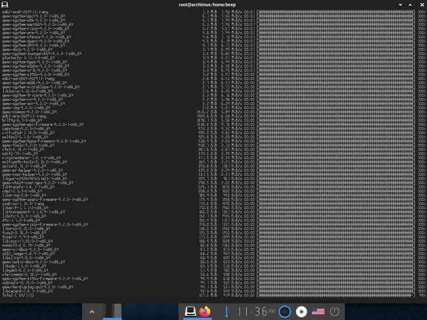Open the taskbar clock showing 11:36 PM
This screenshot has width=427, height=320.
(256, 312)
